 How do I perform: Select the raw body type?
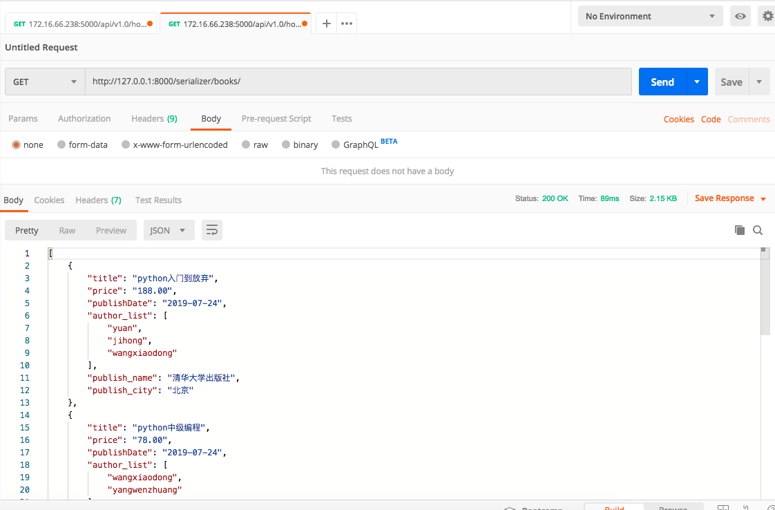[x=255, y=145]
